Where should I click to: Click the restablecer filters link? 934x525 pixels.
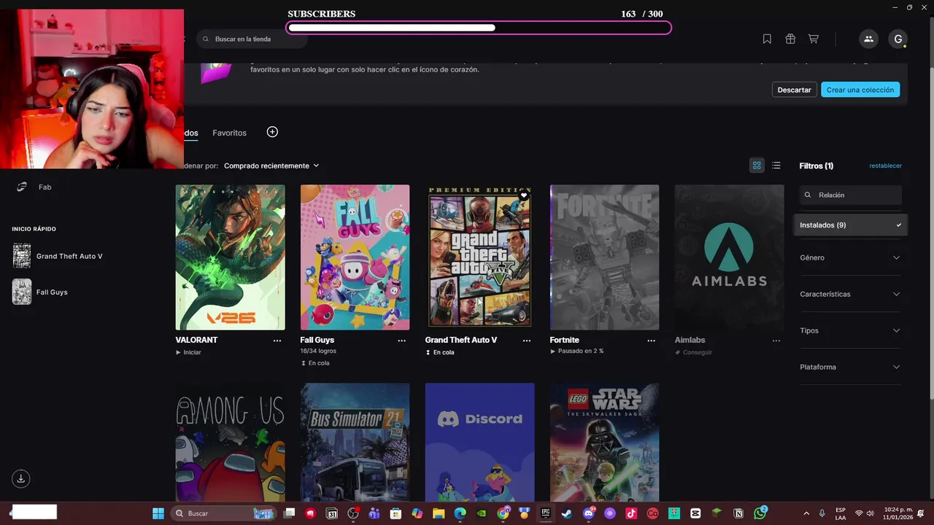(885, 166)
